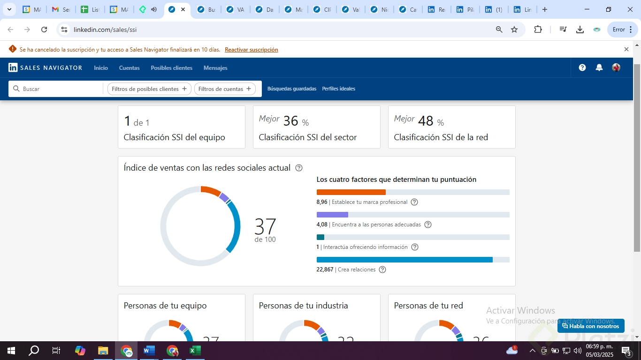Click the zoom magnifier icon in address bar
The height and width of the screenshot is (360, 641).
499,30
